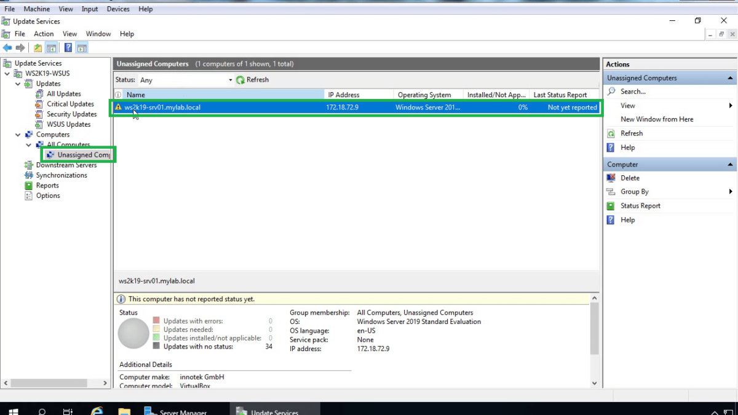Click the blue Help question-mark toolbar icon
Screen dimensions: 738x415
tap(68, 48)
